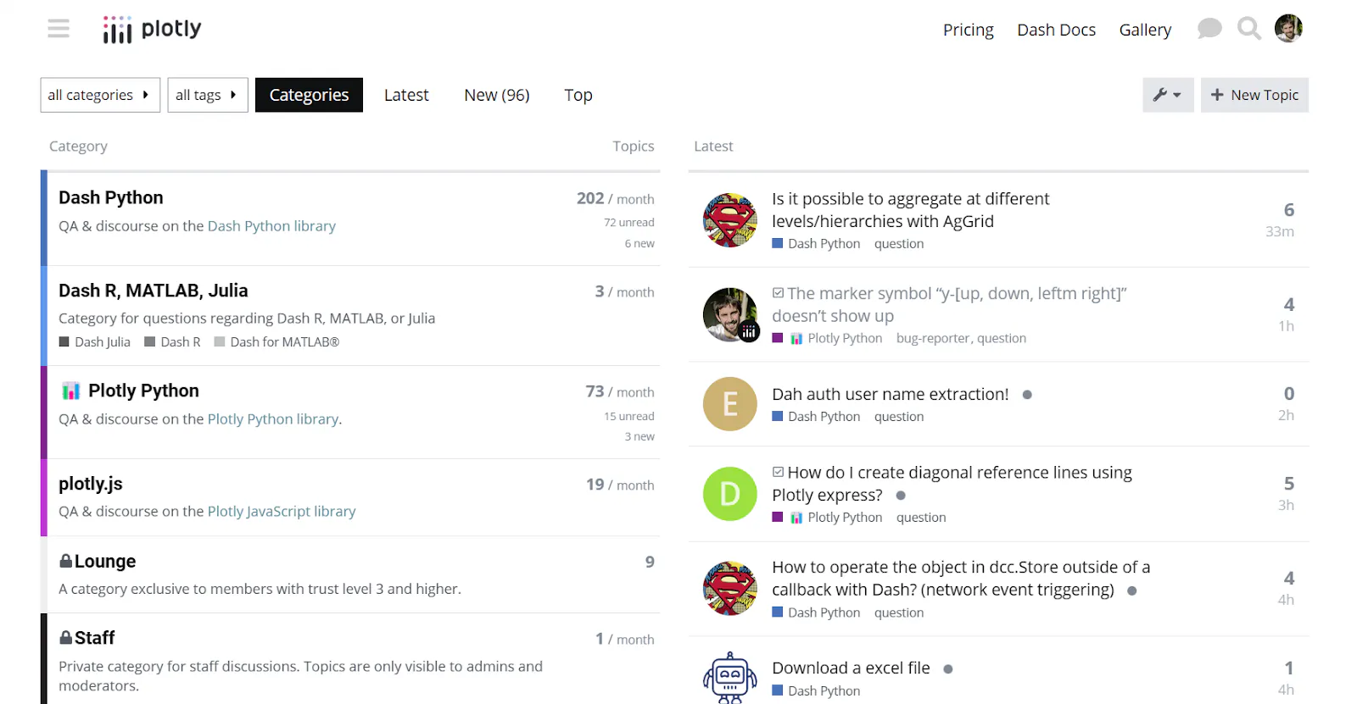Click the Dash R subcategory
1357x704 pixels.
point(173,342)
